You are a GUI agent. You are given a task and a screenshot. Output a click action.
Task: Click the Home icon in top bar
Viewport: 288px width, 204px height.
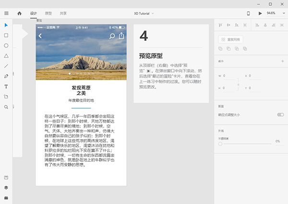click(20, 13)
